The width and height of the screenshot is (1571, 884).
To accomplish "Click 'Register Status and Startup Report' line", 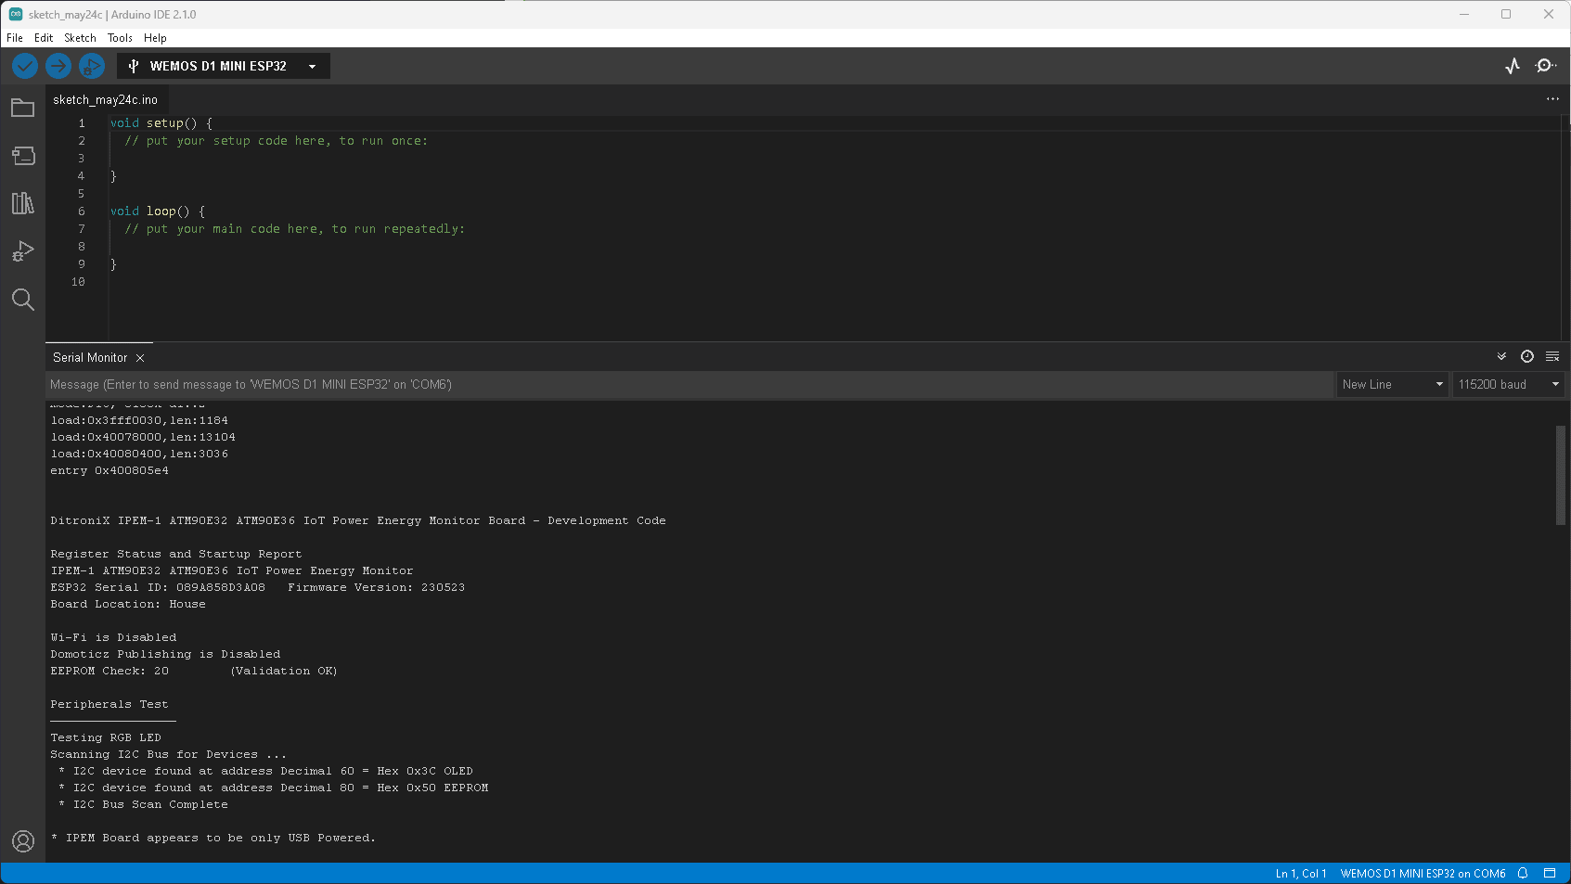I will coord(176,554).
